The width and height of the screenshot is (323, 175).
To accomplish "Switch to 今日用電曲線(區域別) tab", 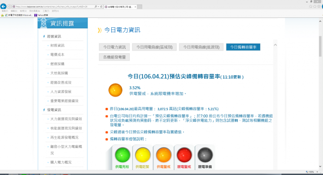I will pyautogui.click(x=154, y=47).
